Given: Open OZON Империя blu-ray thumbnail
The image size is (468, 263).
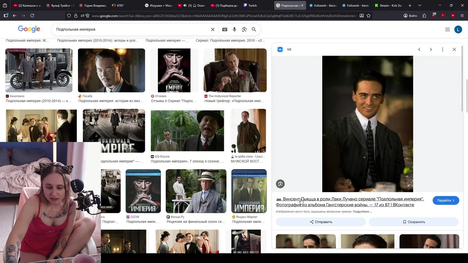Looking at the screenshot, I should pos(143,191).
